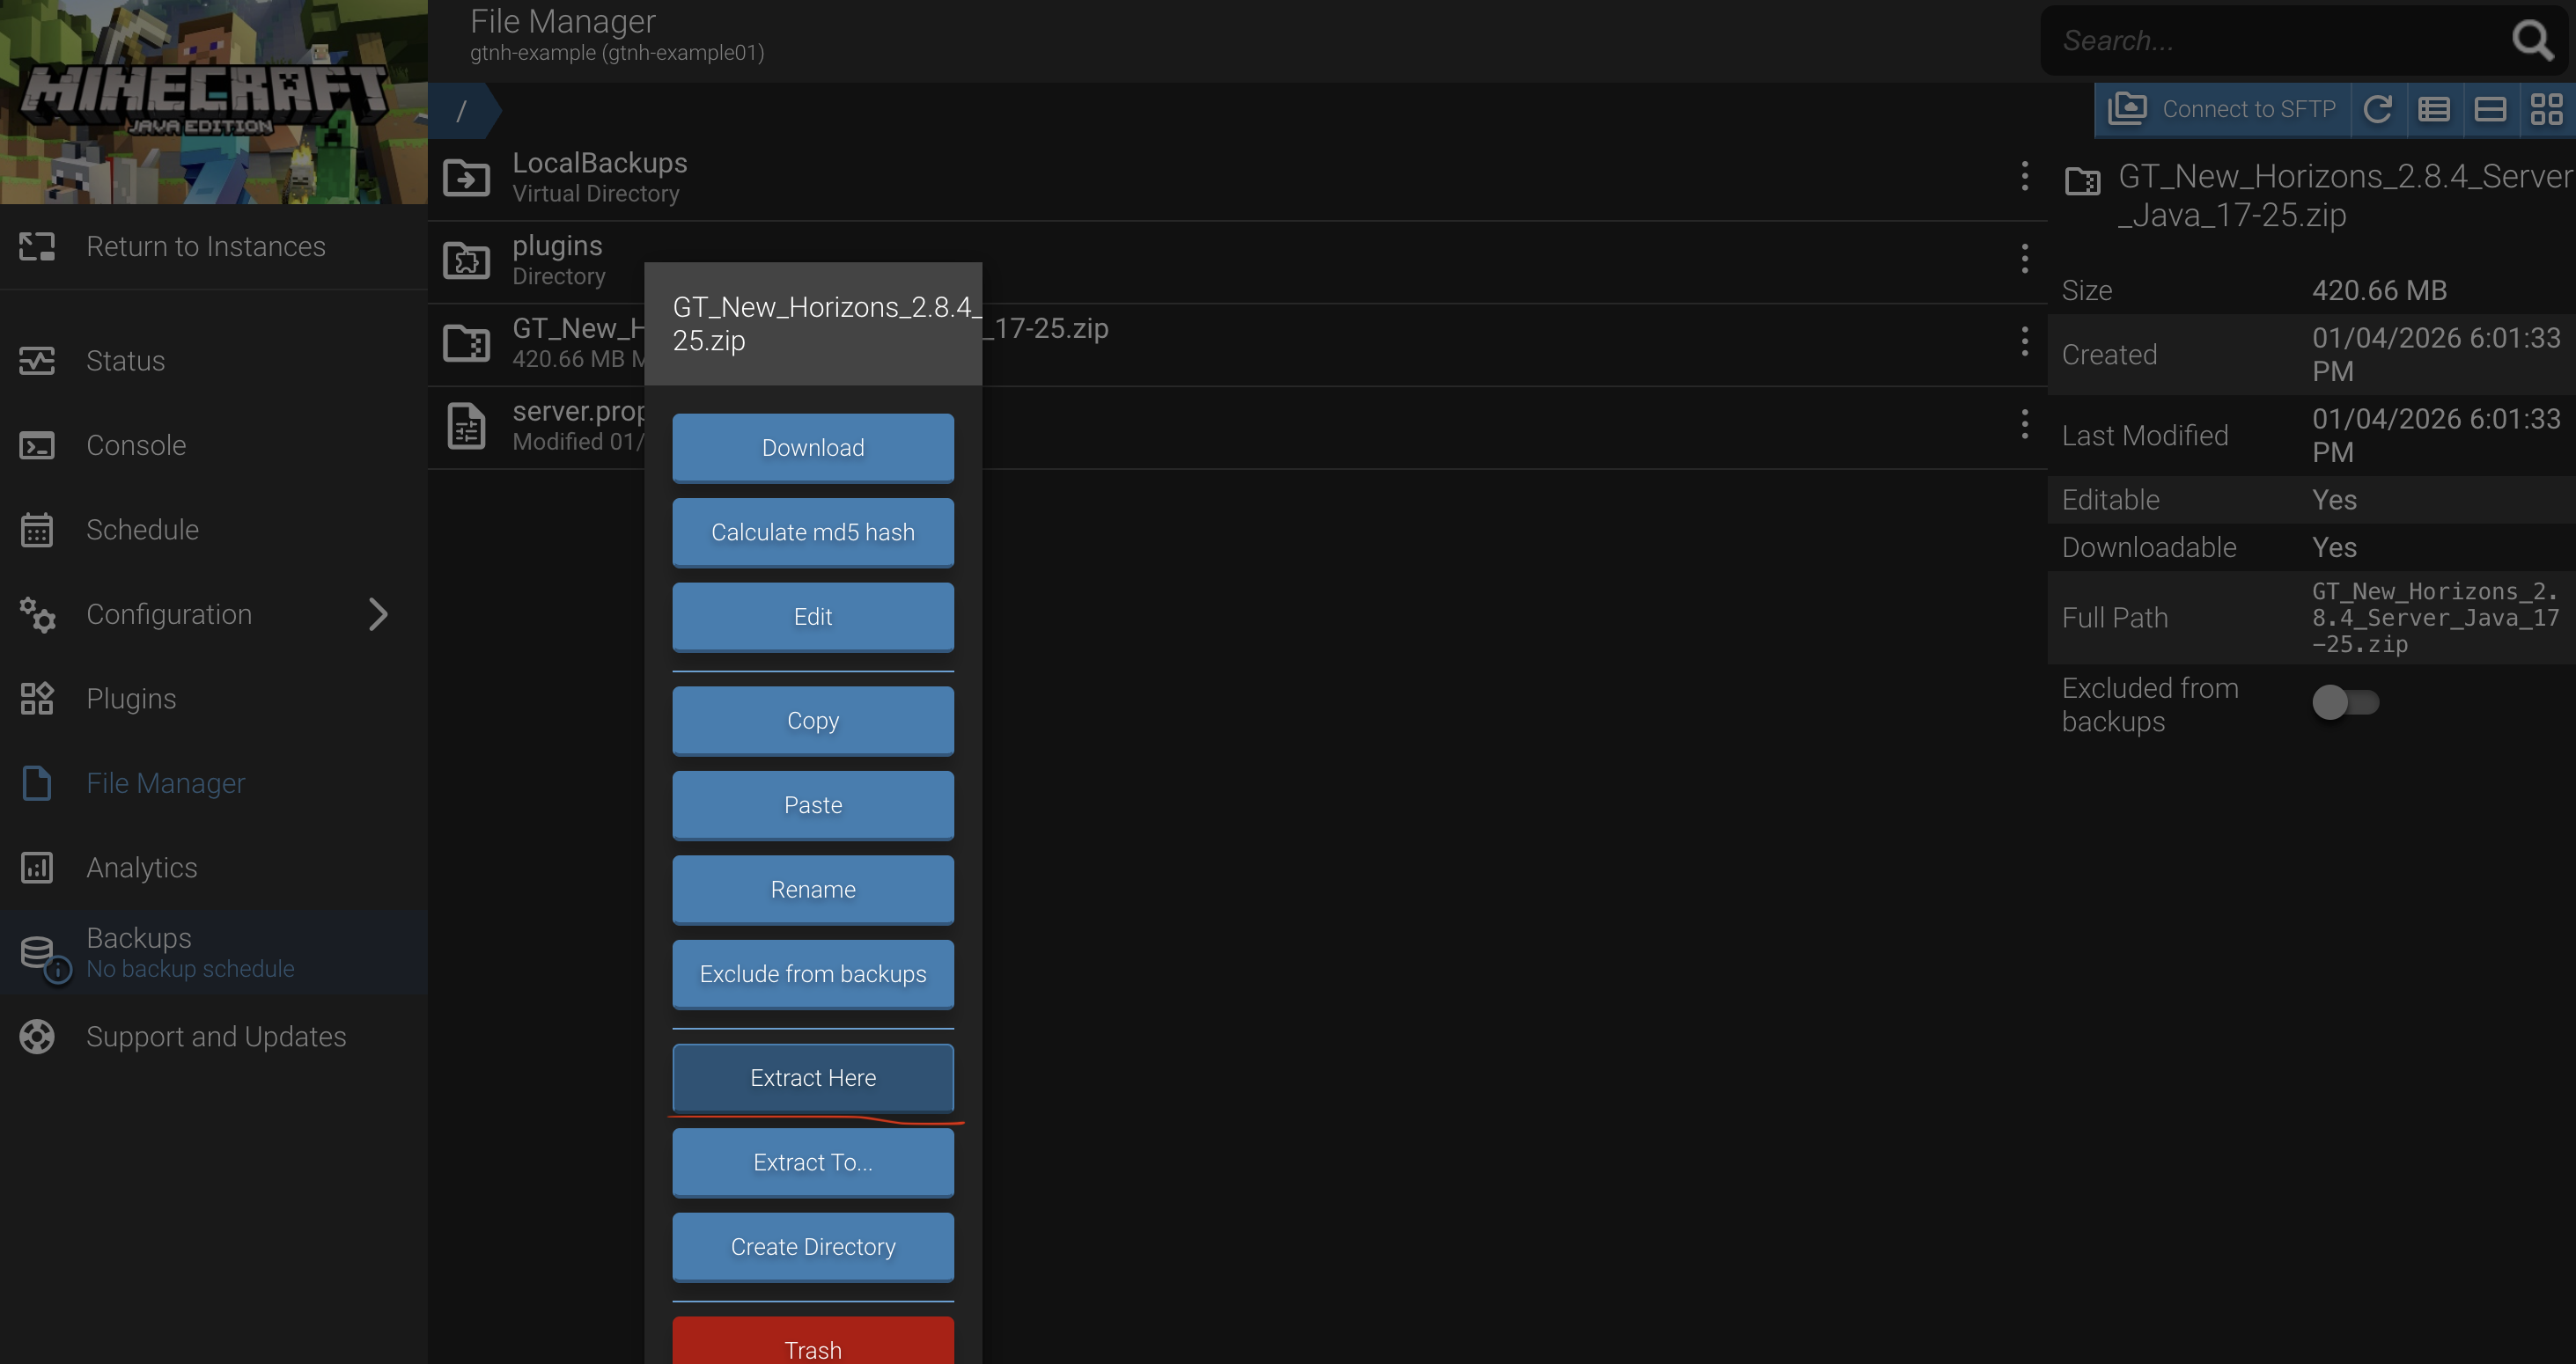Click the Console label in sidebar
Screen dimensions: 2576x1364
pos(136,445)
